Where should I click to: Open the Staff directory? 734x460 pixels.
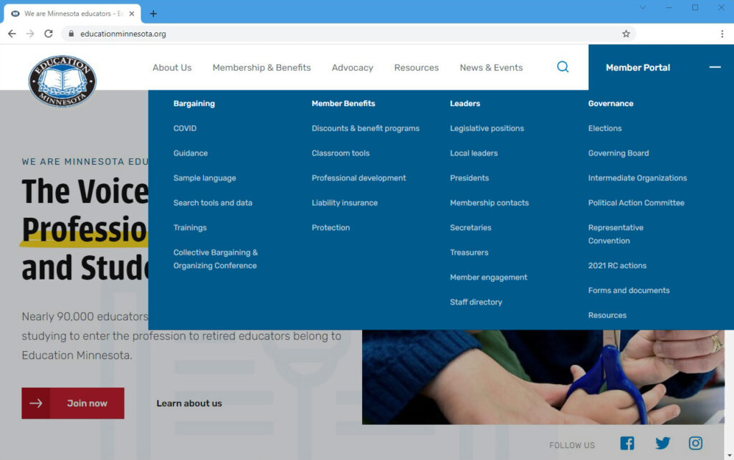[x=476, y=302]
